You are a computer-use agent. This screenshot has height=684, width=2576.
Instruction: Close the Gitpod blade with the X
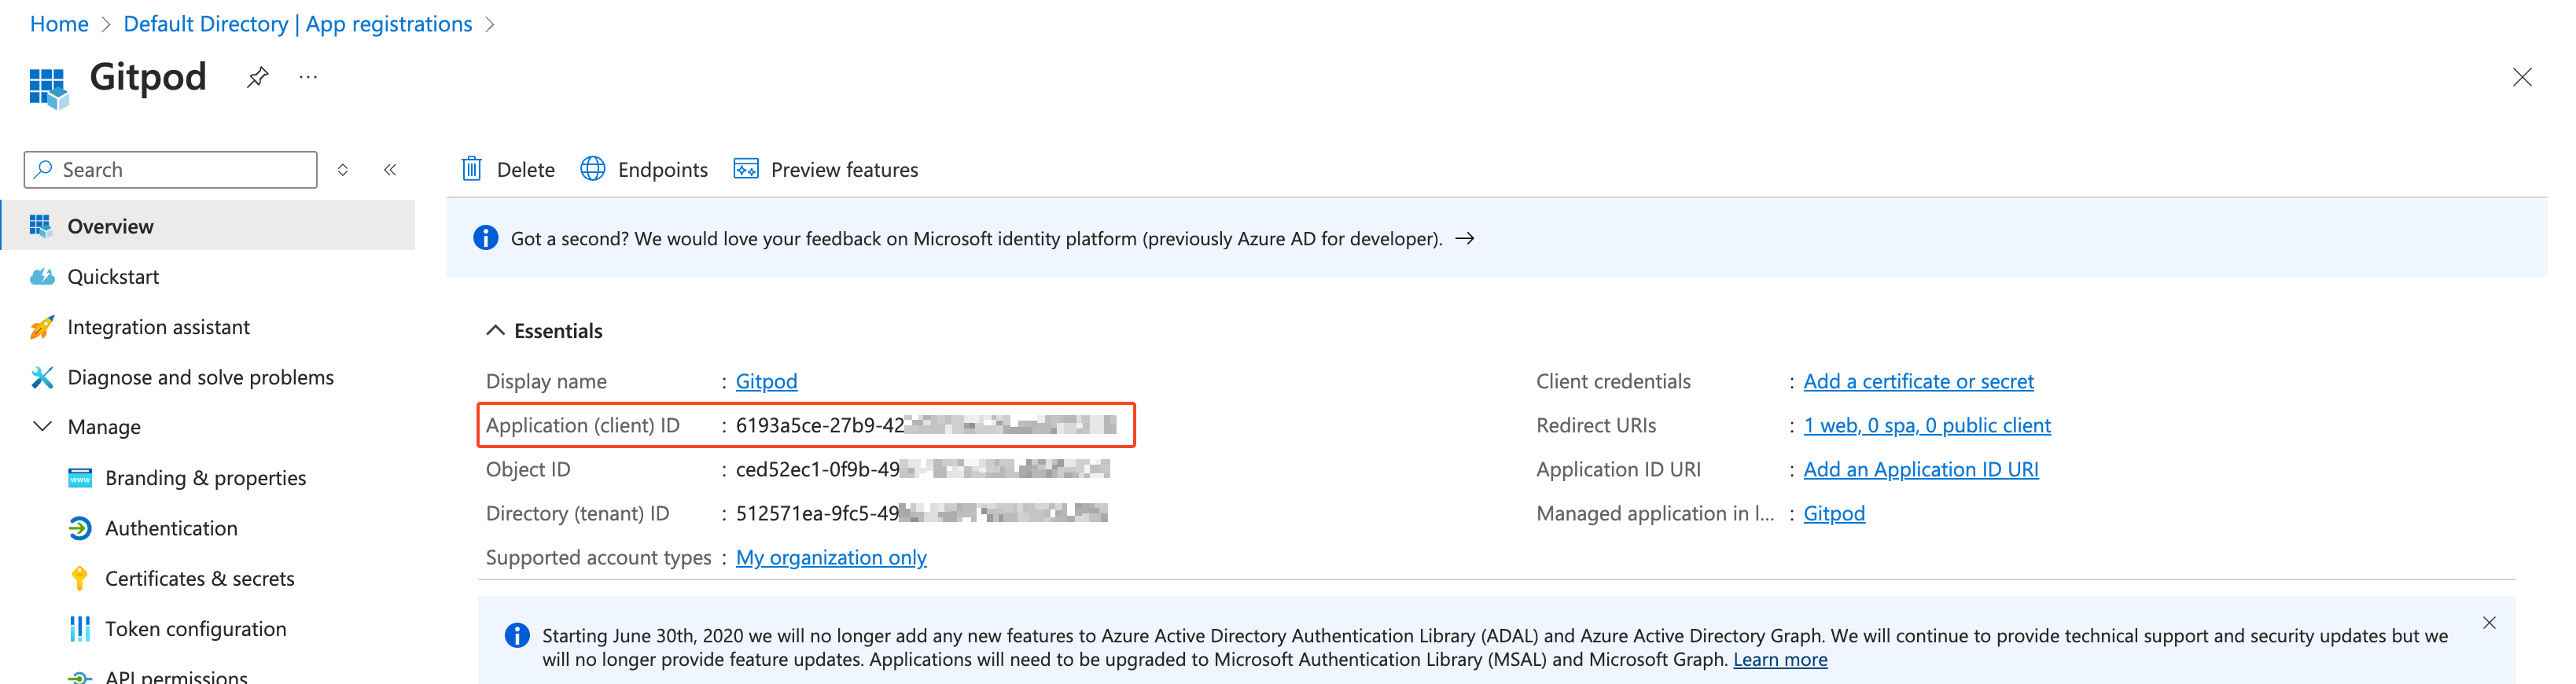[2522, 77]
